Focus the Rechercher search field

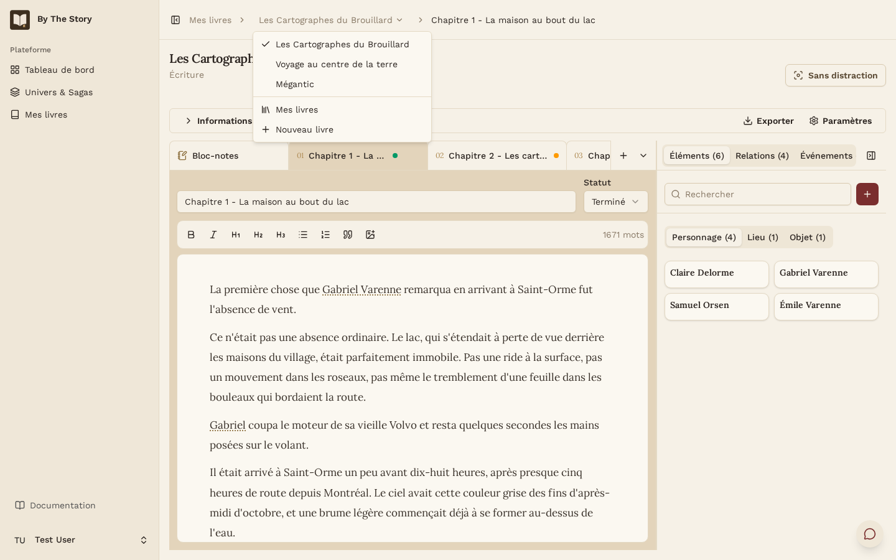coord(758,194)
